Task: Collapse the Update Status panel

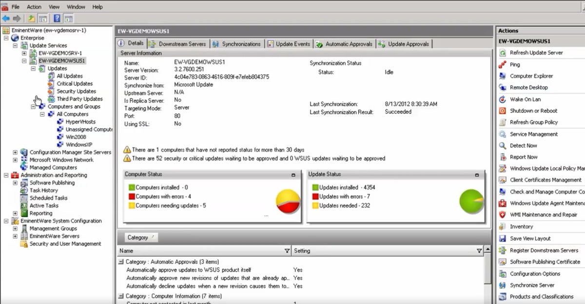Action: pos(477,175)
